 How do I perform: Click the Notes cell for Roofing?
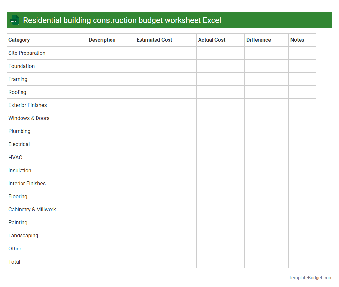[302, 92]
